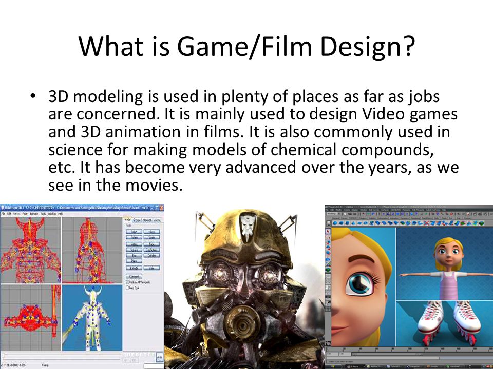Image resolution: width=493 pixels, height=369 pixels.
Task: Click the Plane button in MilkShape
Action: click(134, 261)
